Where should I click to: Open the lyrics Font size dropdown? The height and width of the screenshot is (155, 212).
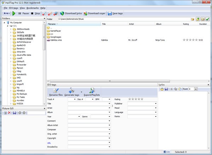click(195, 89)
